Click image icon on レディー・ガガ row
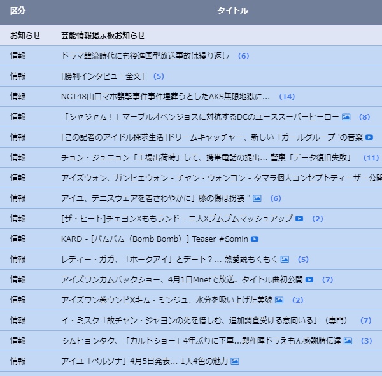This screenshot has width=382, height=376. pos(285,260)
